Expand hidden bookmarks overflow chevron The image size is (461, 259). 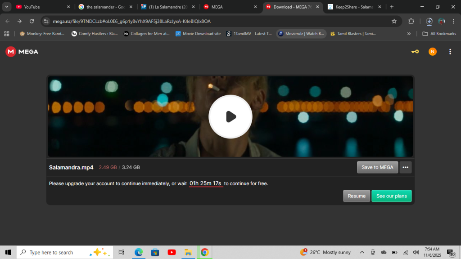point(409,34)
